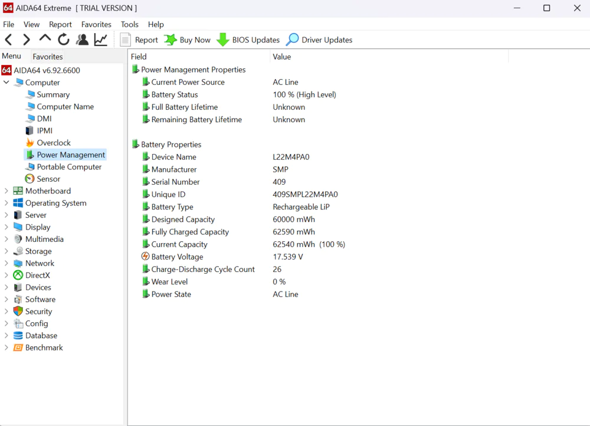The image size is (590, 426).
Task: Open the Tools menu
Action: click(129, 24)
